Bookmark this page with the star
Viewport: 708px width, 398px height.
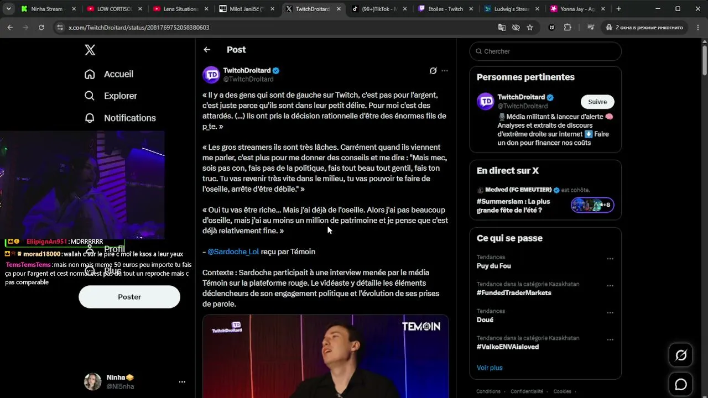coord(530,27)
